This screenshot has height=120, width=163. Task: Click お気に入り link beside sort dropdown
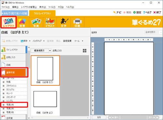57,51
